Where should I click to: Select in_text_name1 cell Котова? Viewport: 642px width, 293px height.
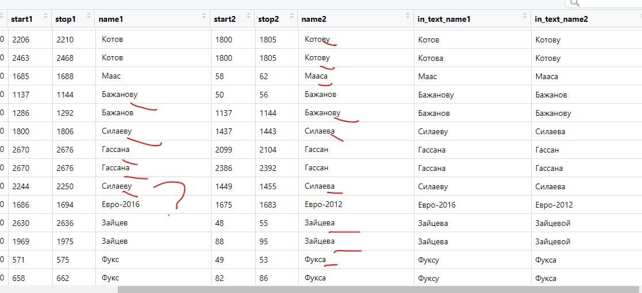click(x=430, y=58)
